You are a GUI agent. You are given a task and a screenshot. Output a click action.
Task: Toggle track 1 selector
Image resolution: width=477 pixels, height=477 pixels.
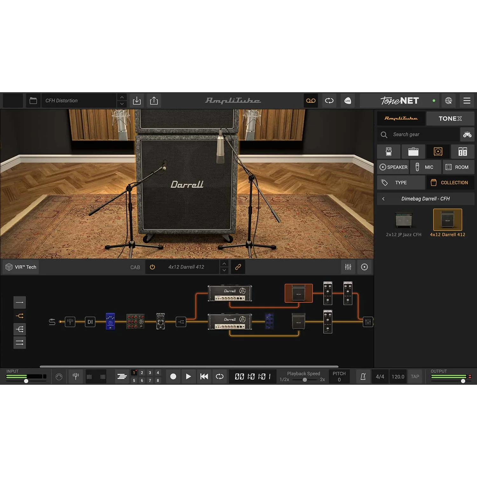tap(134, 373)
